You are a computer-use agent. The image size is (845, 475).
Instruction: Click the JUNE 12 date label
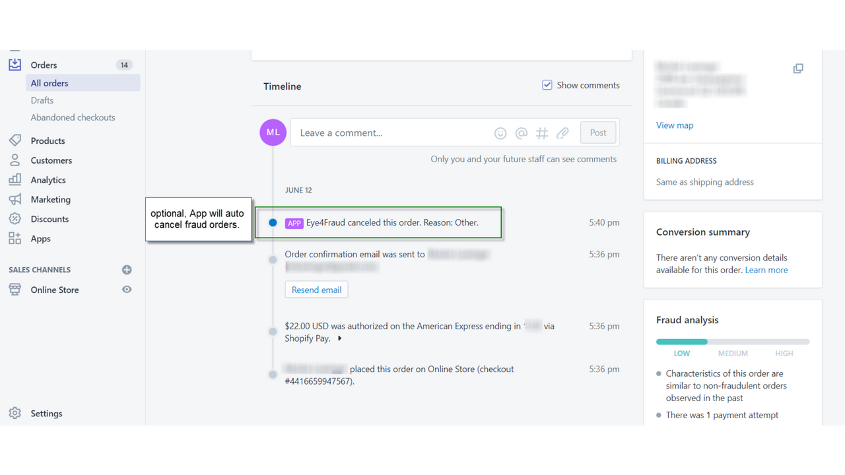[x=298, y=190]
